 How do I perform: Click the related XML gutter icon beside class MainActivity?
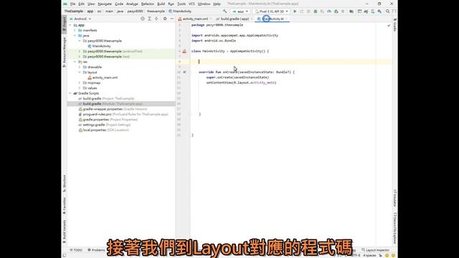(x=184, y=51)
